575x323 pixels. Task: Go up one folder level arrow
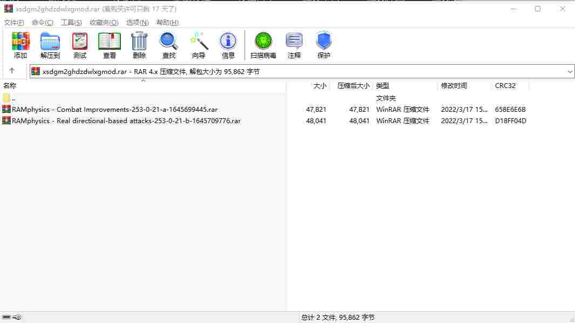[12, 70]
